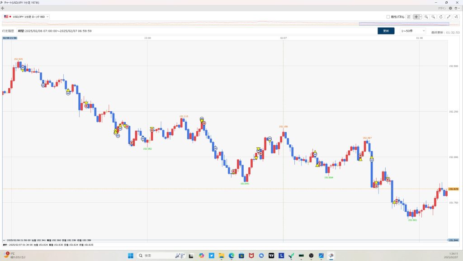Enable the 取引パネル checkbox
Viewport: 463px width, 261px height.
point(388,17)
